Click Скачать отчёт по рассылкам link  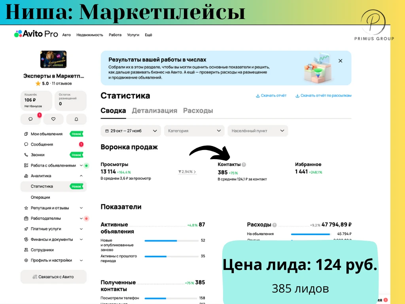(324, 96)
